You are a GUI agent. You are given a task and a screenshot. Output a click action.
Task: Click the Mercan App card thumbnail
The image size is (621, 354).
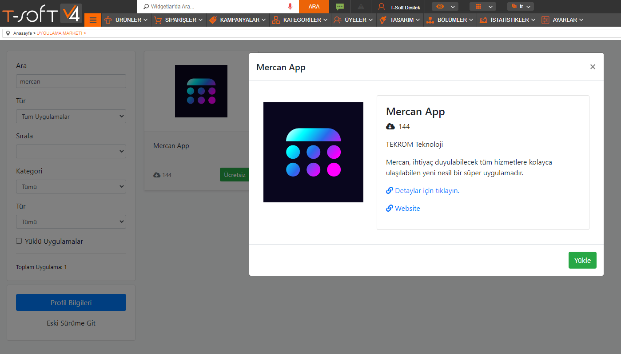point(201,91)
